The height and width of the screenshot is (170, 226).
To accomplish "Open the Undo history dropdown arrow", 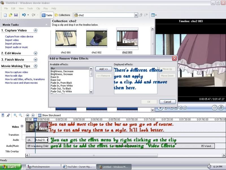I will [x=28, y=15].
